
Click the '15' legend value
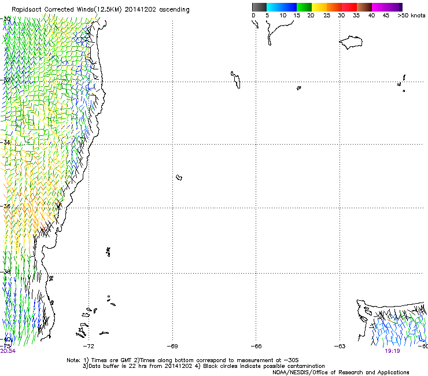[297, 16]
